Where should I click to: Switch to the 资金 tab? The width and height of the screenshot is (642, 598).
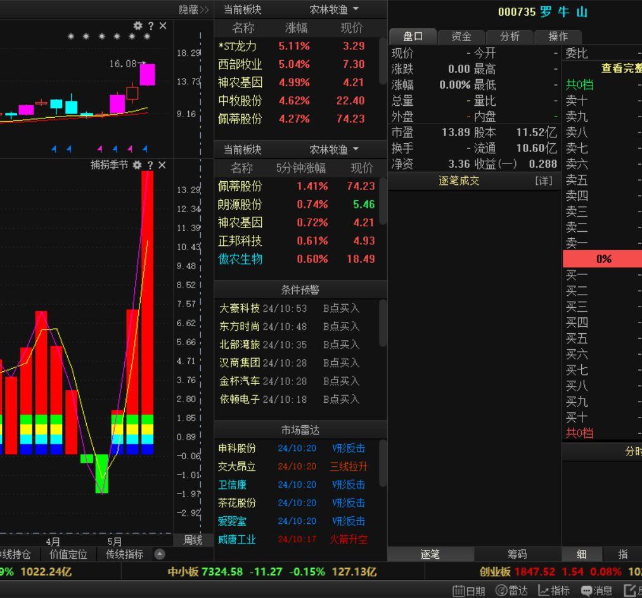coord(461,37)
